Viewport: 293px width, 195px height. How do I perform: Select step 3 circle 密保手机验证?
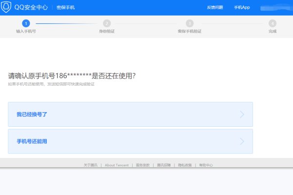click(190, 23)
